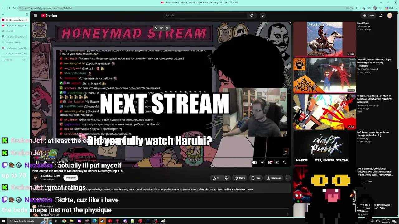399x224 pixels.
Task: Open more actions menu beside Download
Action: coord(288,178)
